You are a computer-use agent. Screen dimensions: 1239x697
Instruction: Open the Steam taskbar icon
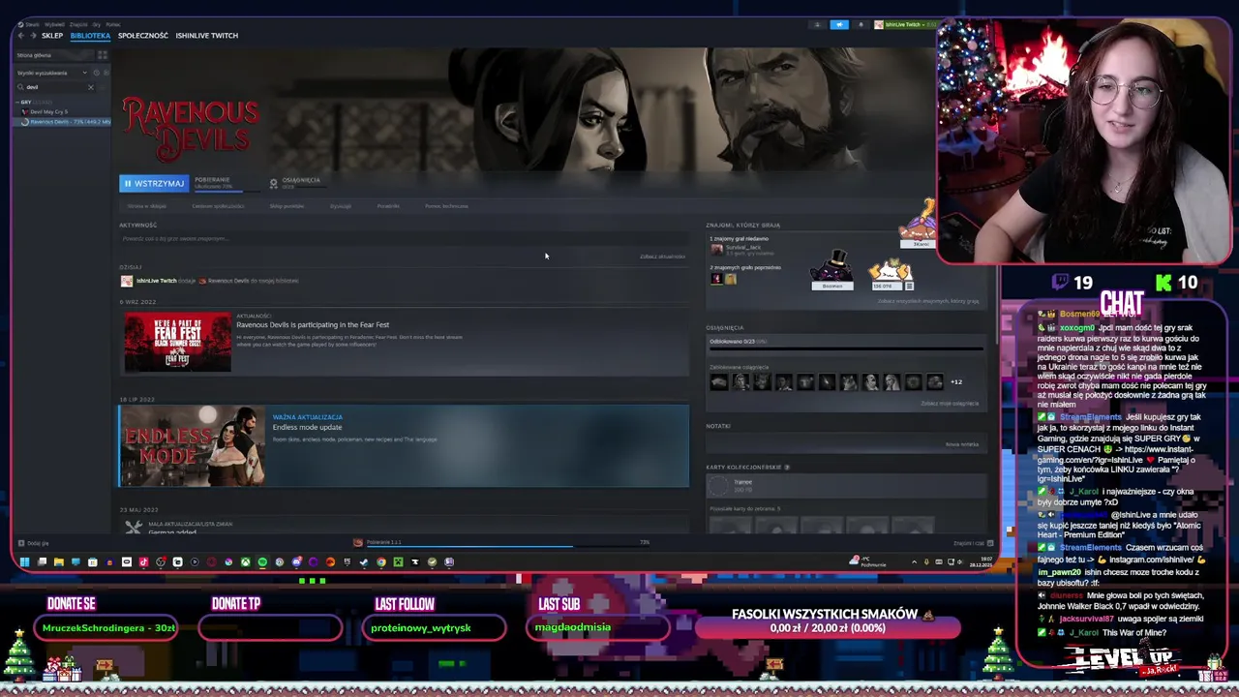[x=364, y=561]
